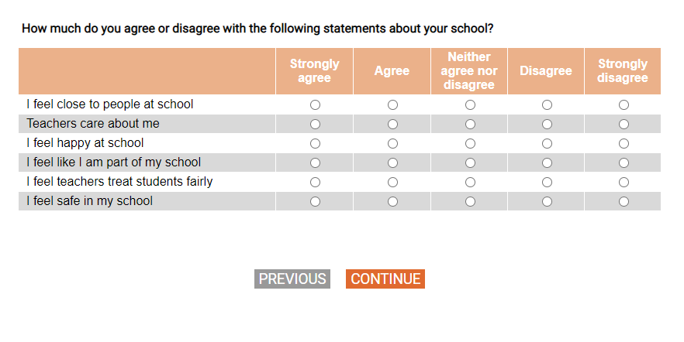The height and width of the screenshot is (342, 684).
Task: Pick Neither agree nor disagree for teachers care
Action: 470,124
